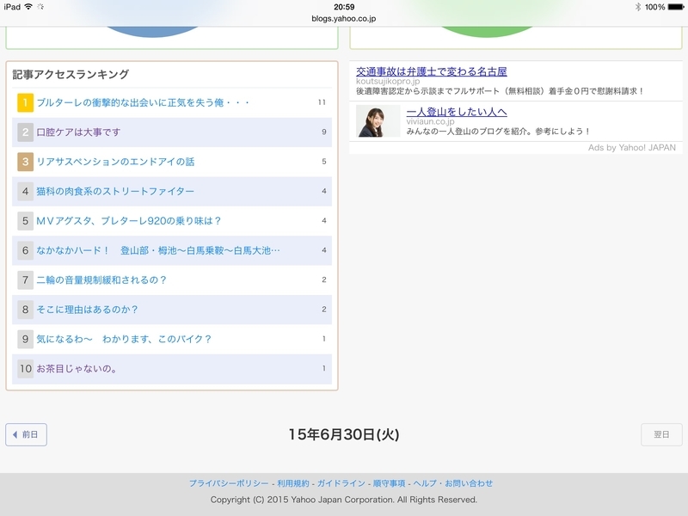Image resolution: width=688 pixels, height=516 pixels.
Task: Tap the battery indicator icon
Action: click(x=676, y=7)
